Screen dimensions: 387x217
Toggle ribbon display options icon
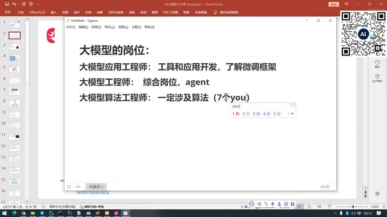346,4
